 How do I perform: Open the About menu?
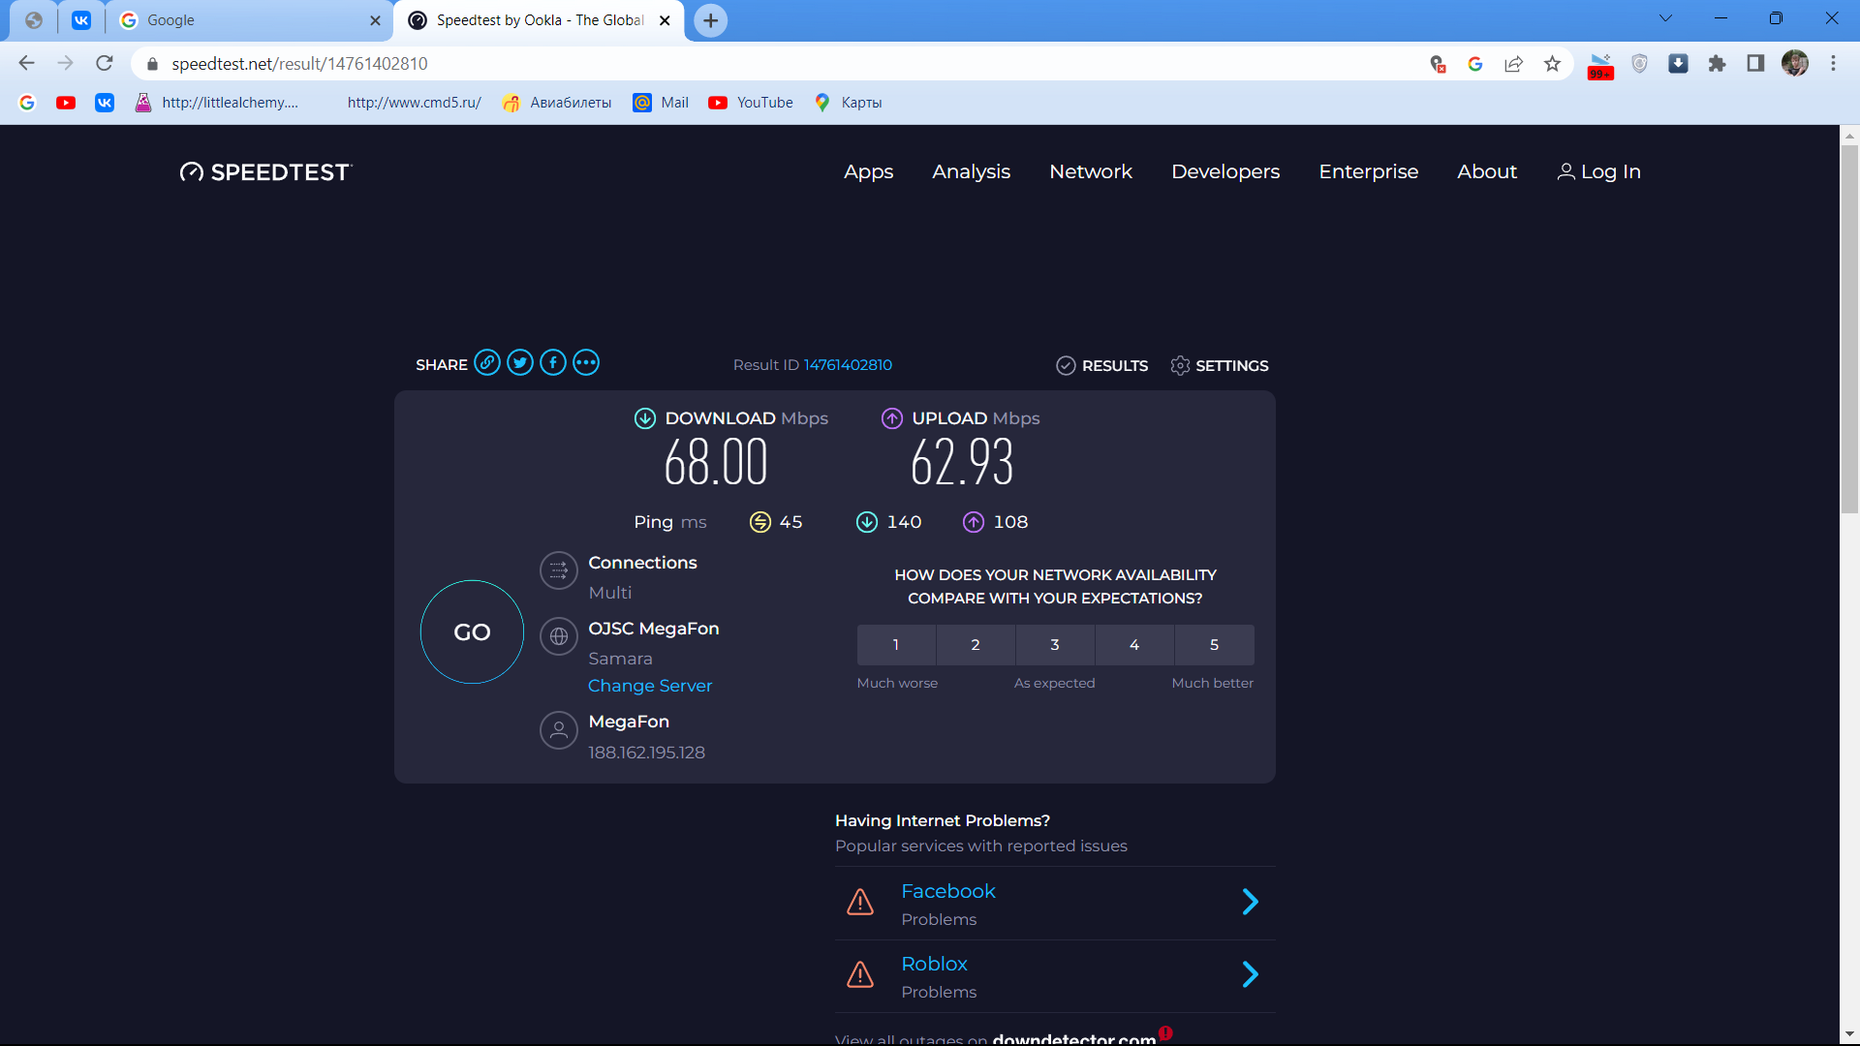pos(1487,172)
